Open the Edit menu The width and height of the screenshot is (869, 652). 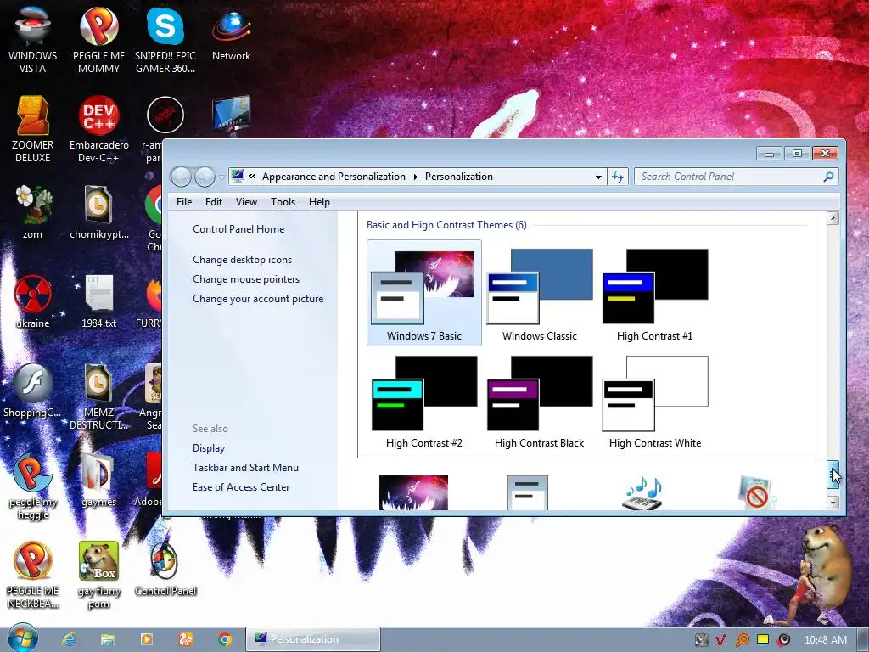pos(214,202)
